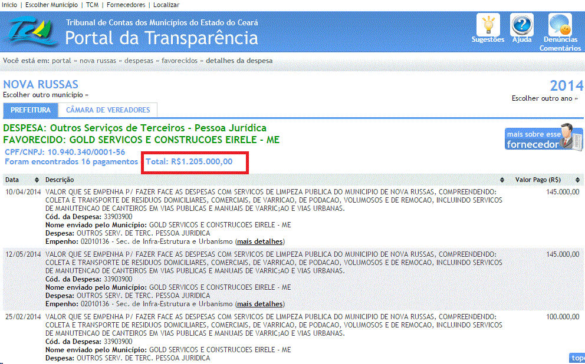The width and height of the screenshot is (585, 364).
Task: Click the 'mais sobre esse fornecedor' banner
Action: [544, 137]
